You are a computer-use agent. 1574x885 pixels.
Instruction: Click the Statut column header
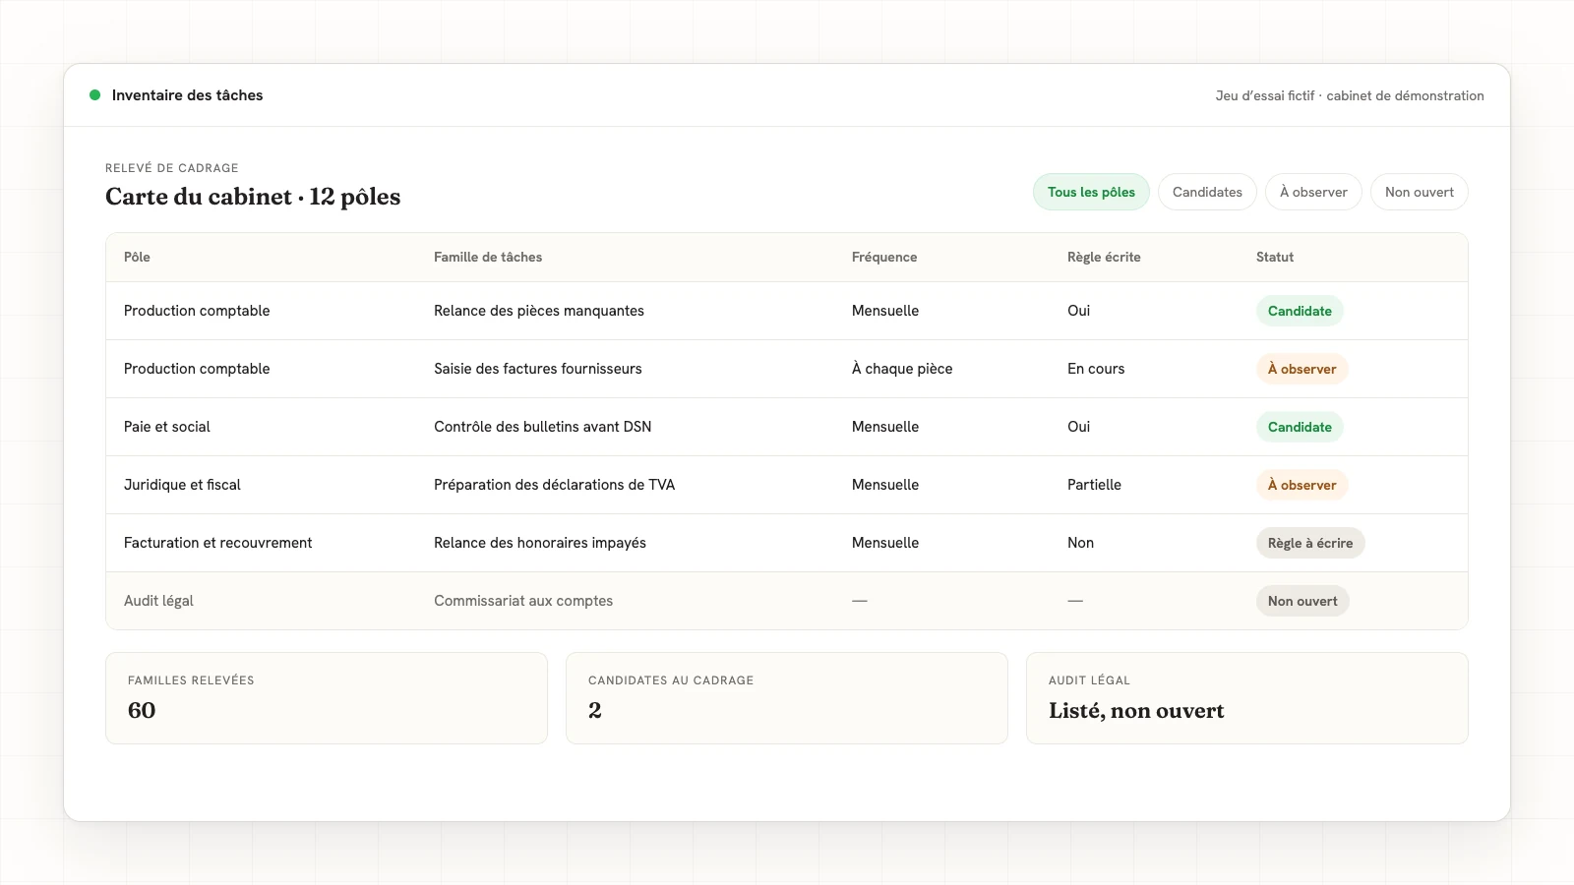coord(1275,257)
